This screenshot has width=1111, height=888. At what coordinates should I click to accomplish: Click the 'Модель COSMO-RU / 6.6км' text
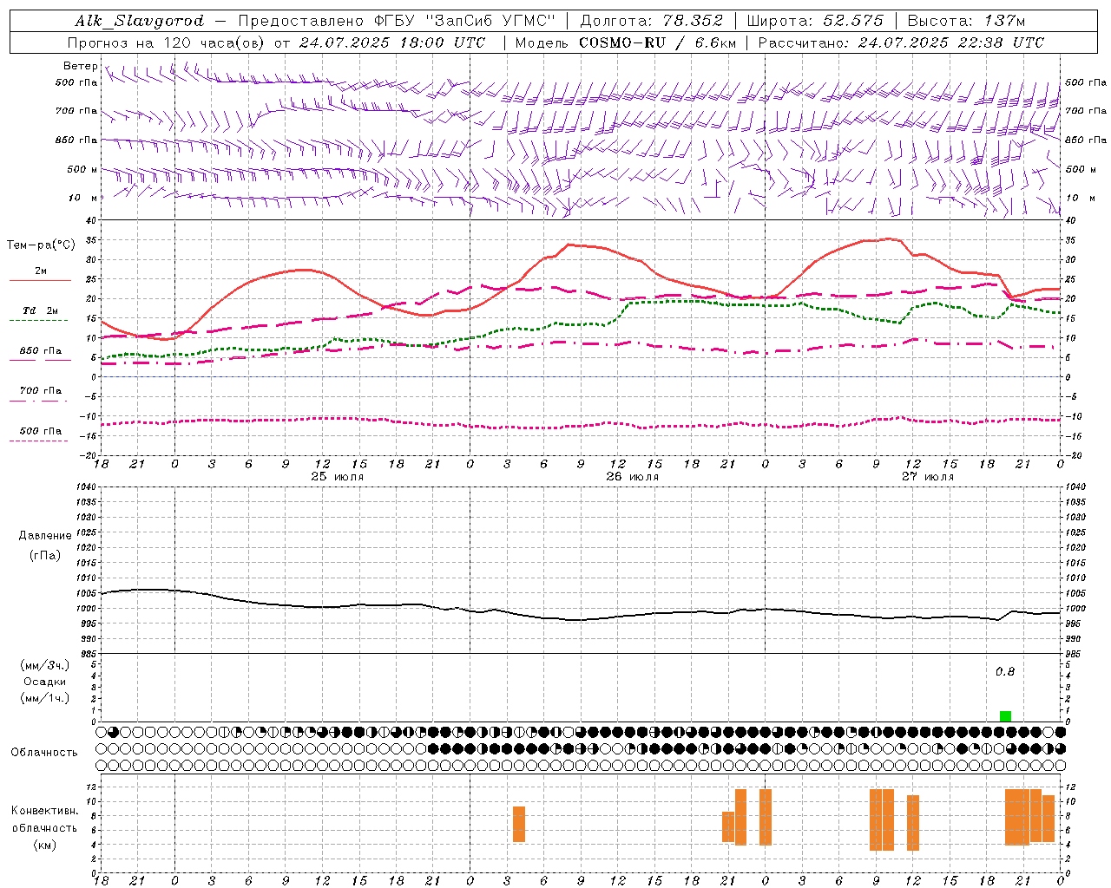point(626,42)
